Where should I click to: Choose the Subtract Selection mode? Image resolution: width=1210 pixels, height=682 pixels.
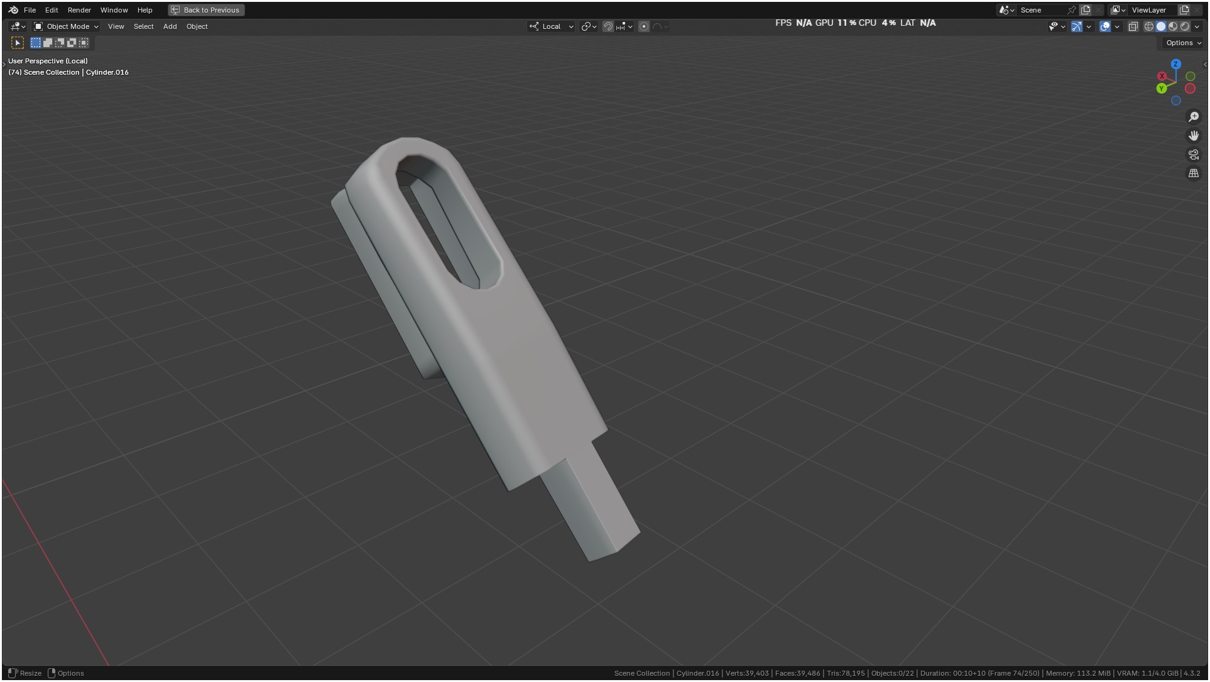tap(60, 43)
